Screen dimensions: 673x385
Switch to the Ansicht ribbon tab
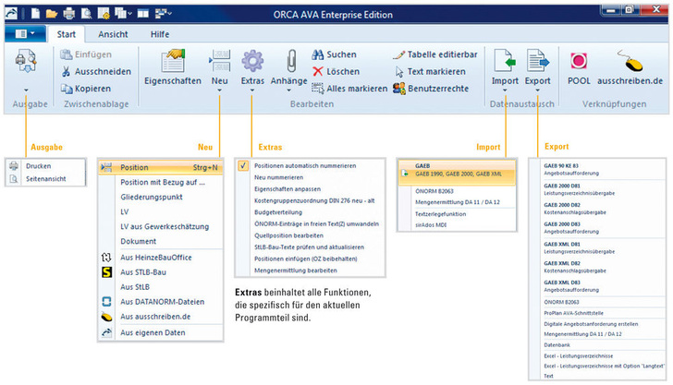pyautogui.click(x=113, y=33)
